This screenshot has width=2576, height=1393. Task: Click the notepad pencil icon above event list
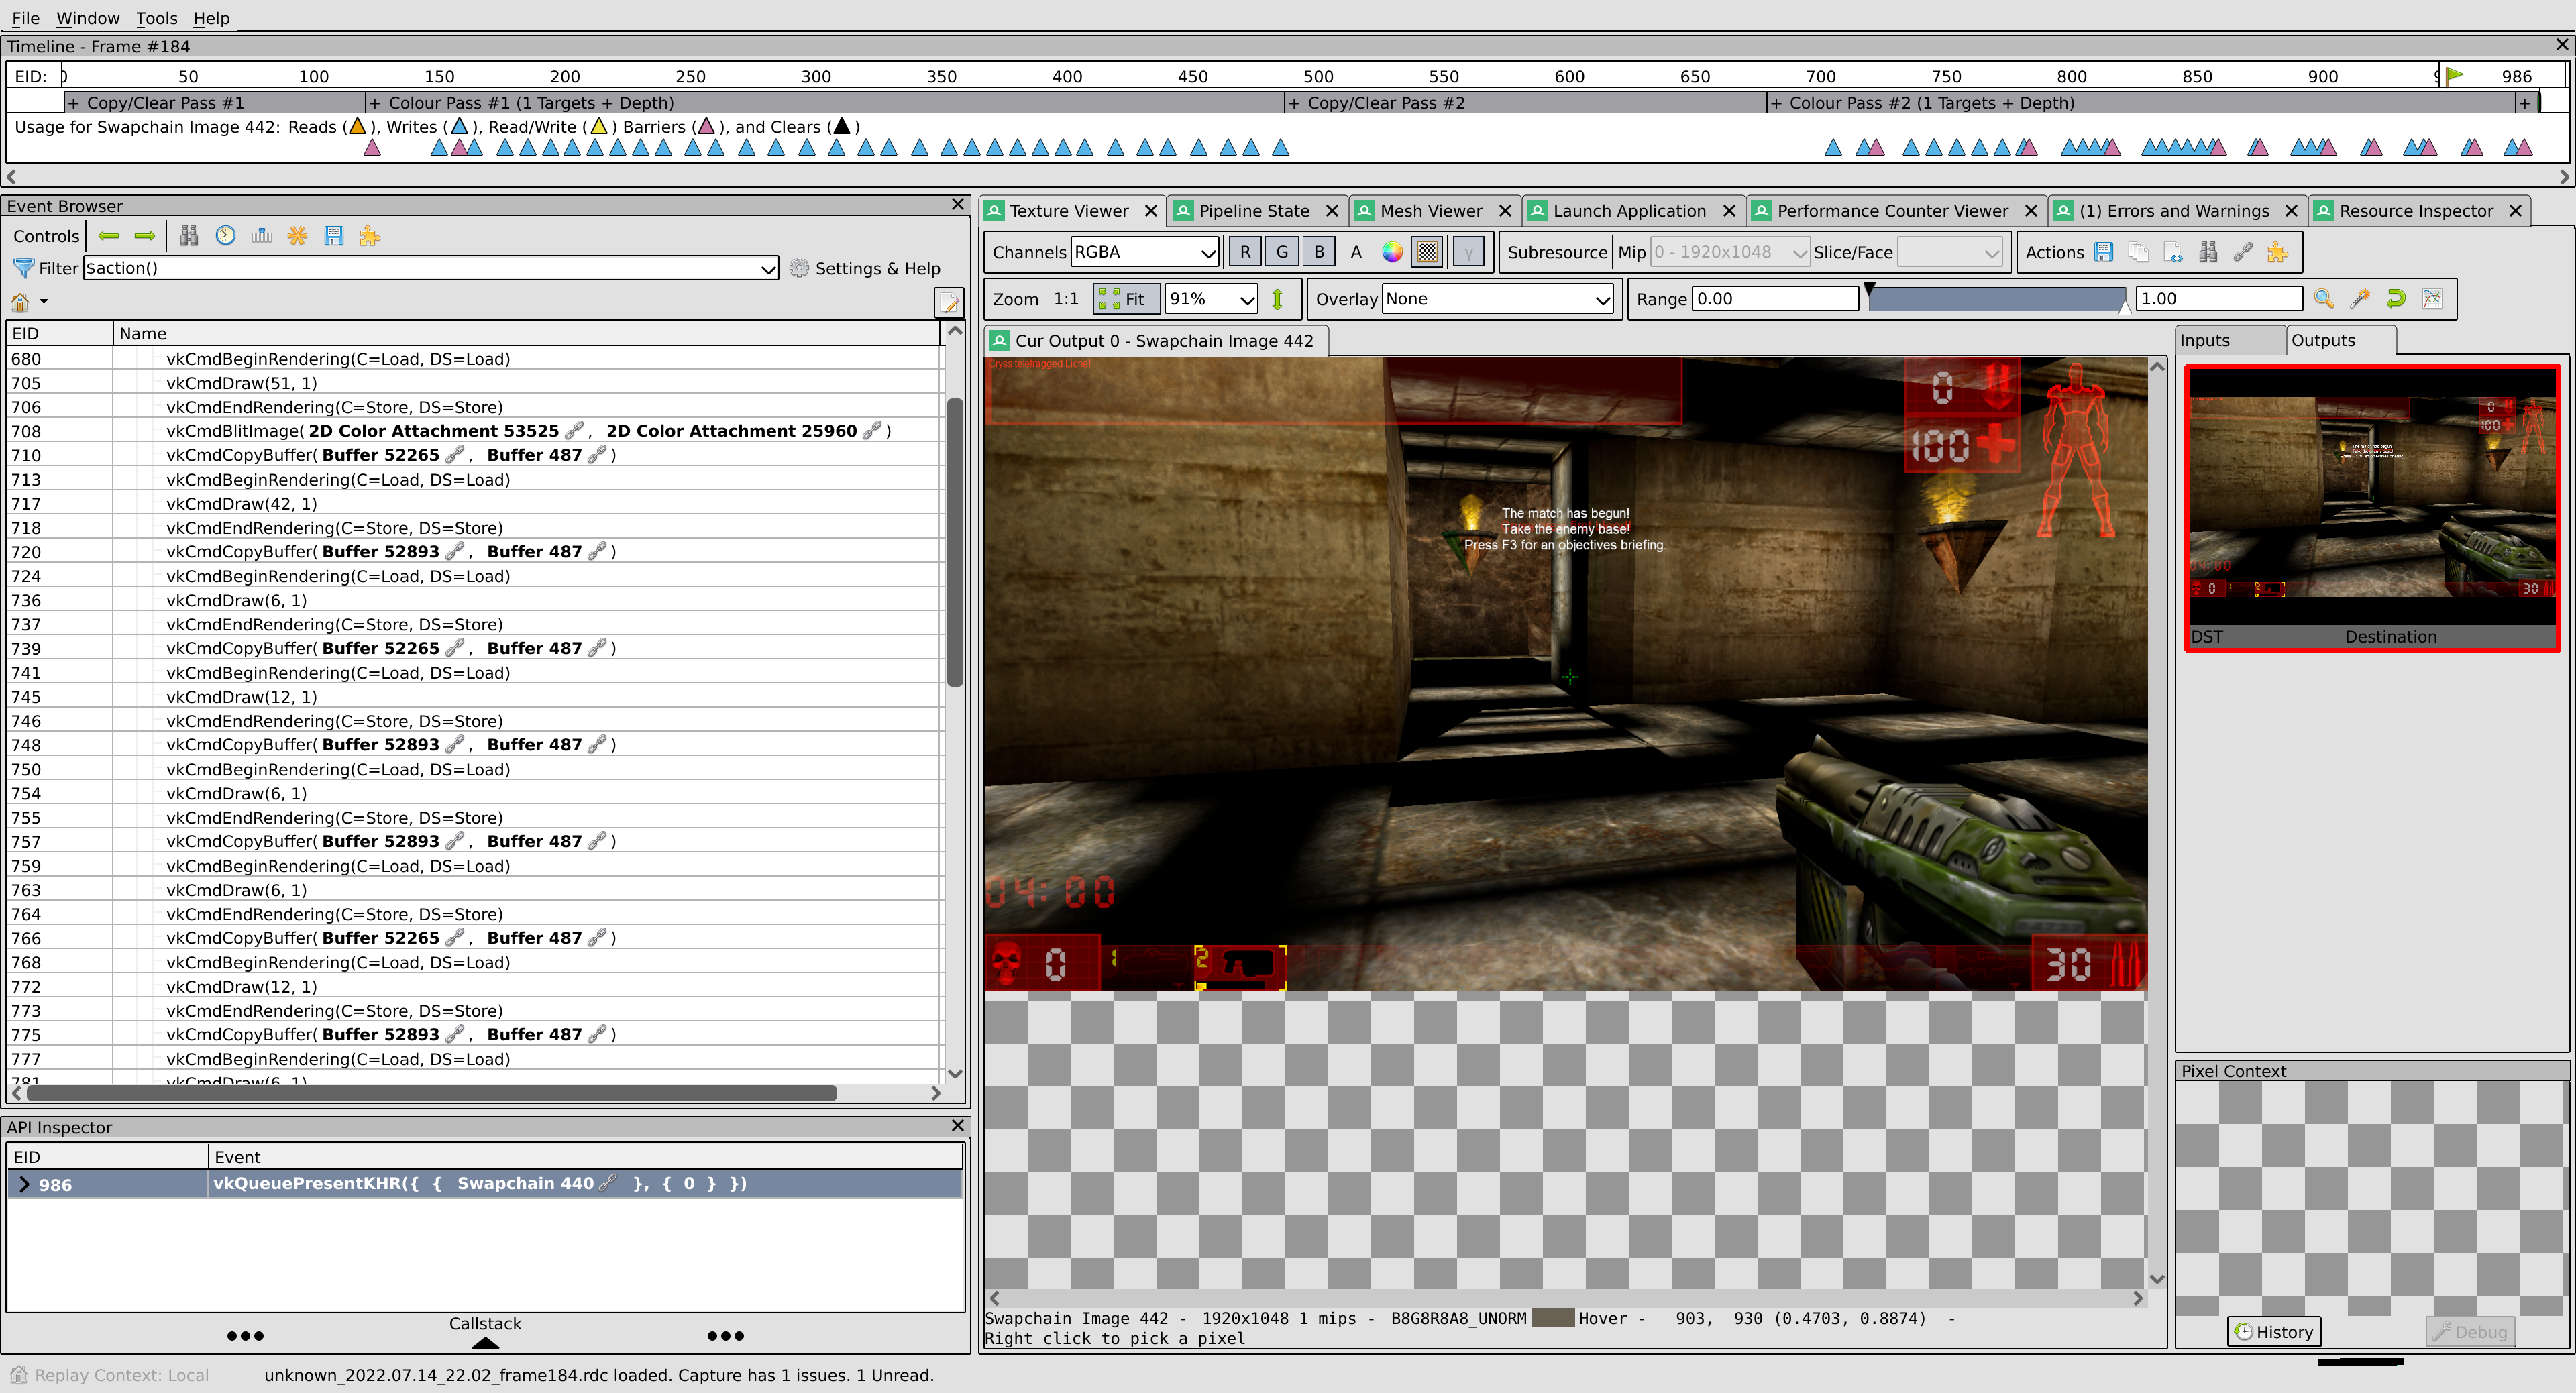[x=948, y=302]
